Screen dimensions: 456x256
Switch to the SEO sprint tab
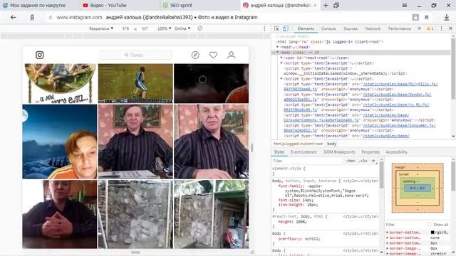(x=199, y=5)
